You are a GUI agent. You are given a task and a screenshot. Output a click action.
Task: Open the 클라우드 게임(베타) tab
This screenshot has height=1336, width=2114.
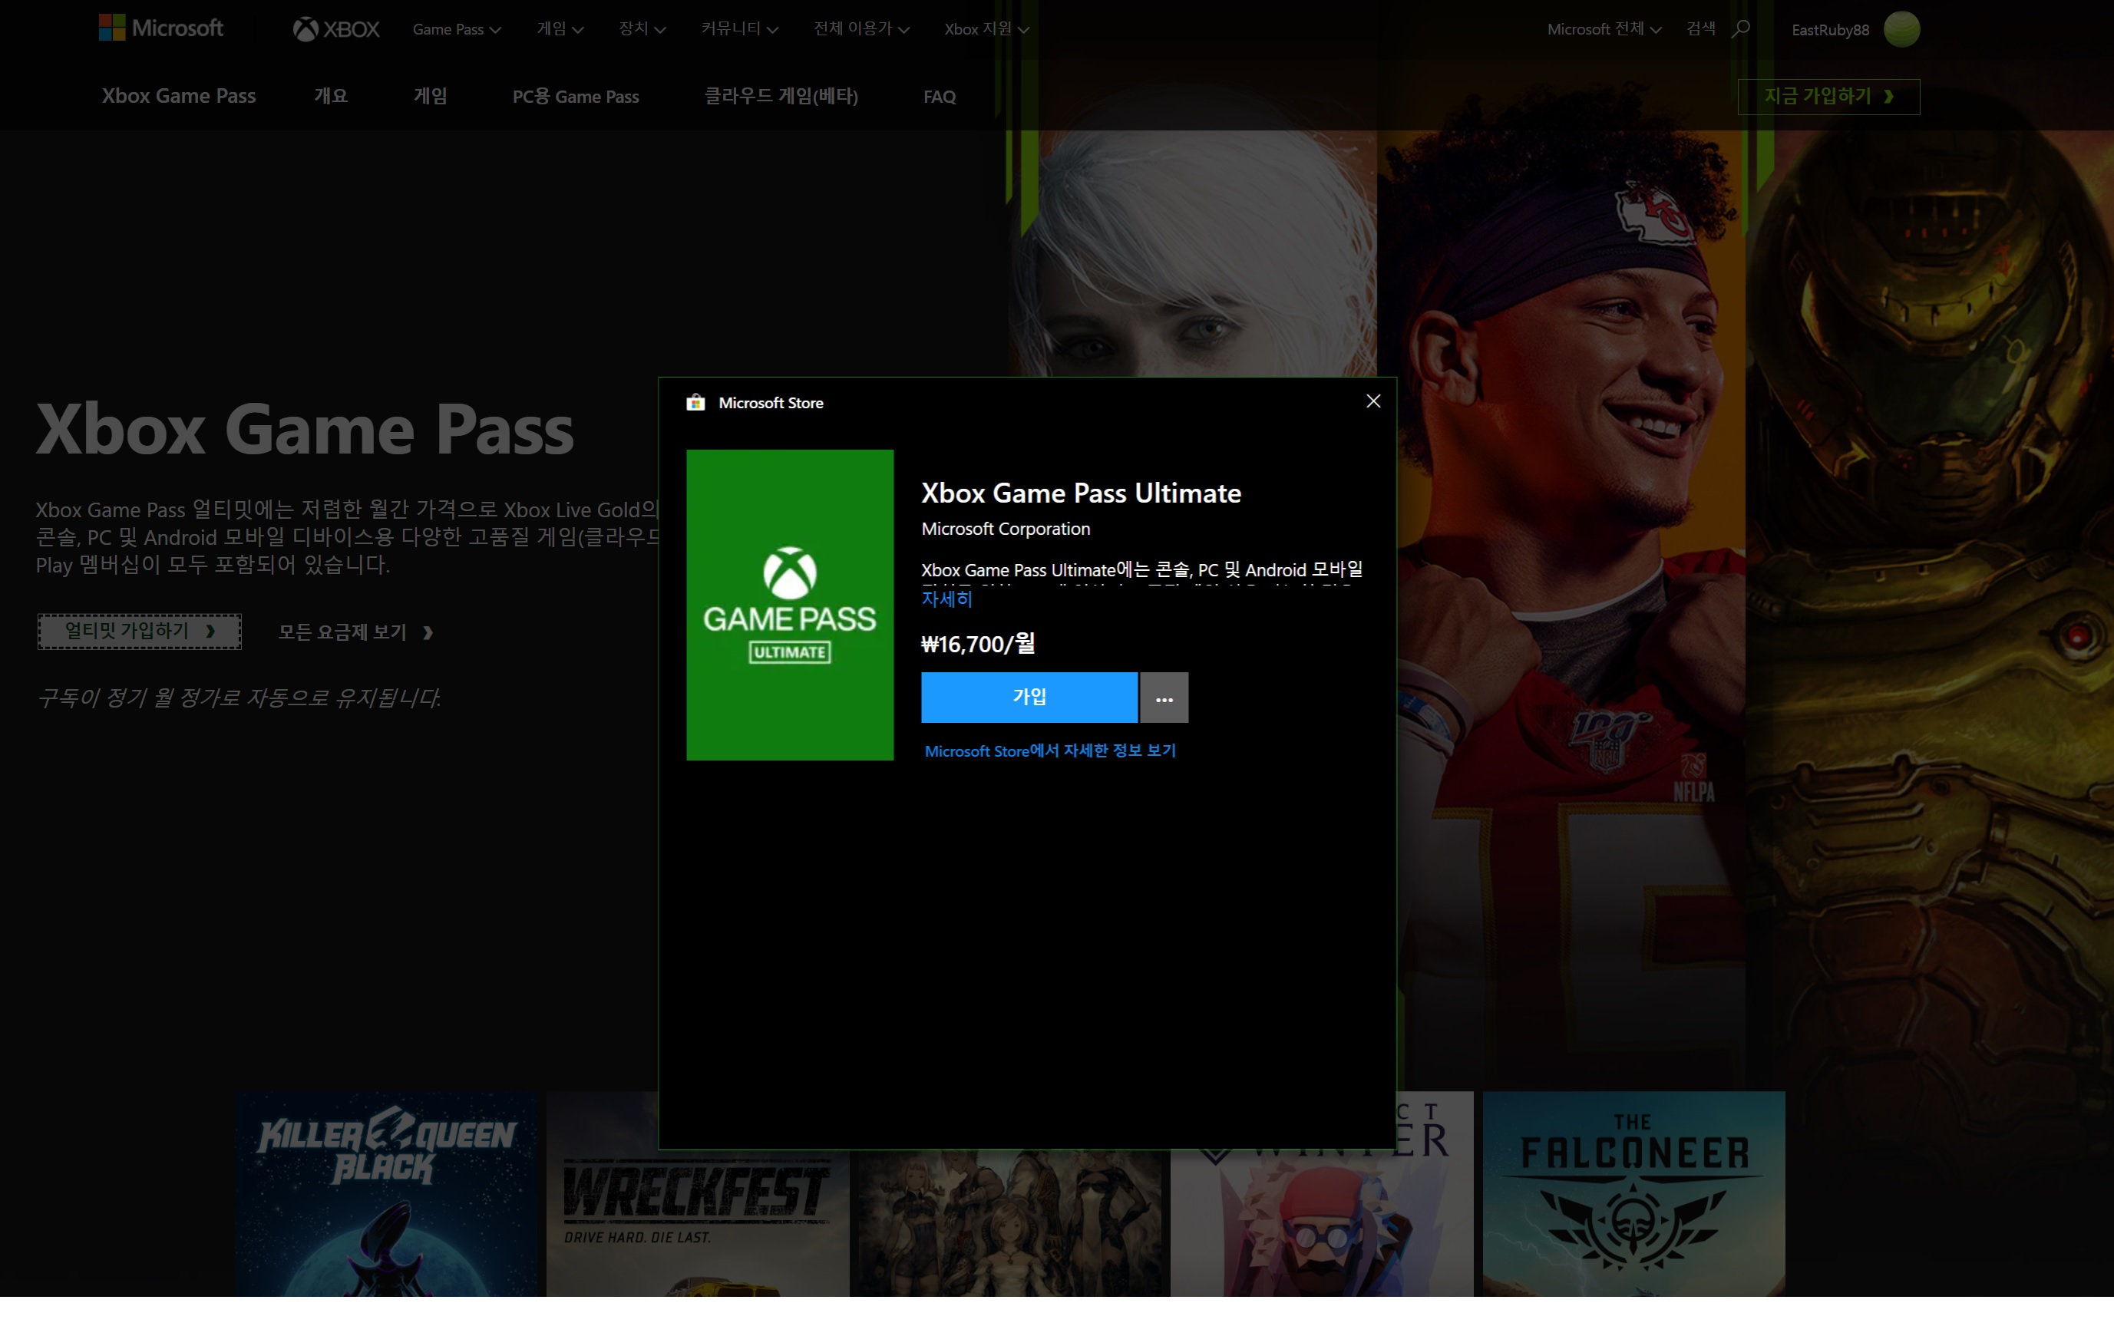point(781,96)
